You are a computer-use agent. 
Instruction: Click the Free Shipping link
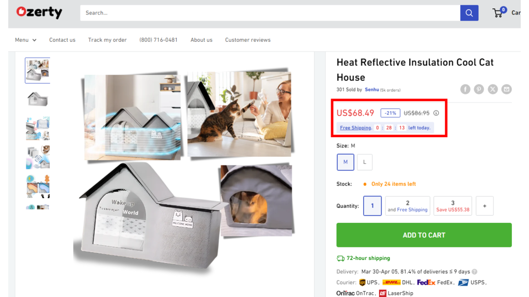coord(355,128)
